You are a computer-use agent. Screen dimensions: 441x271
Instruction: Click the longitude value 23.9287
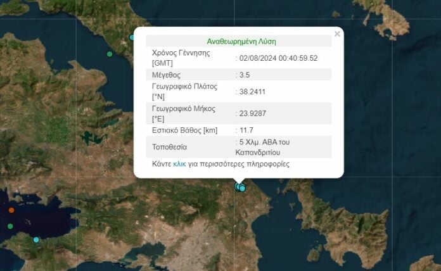click(x=253, y=113)
